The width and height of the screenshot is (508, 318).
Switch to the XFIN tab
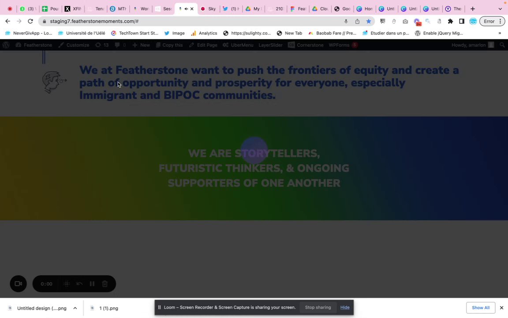pyautogui.click(x=73, y=9)
